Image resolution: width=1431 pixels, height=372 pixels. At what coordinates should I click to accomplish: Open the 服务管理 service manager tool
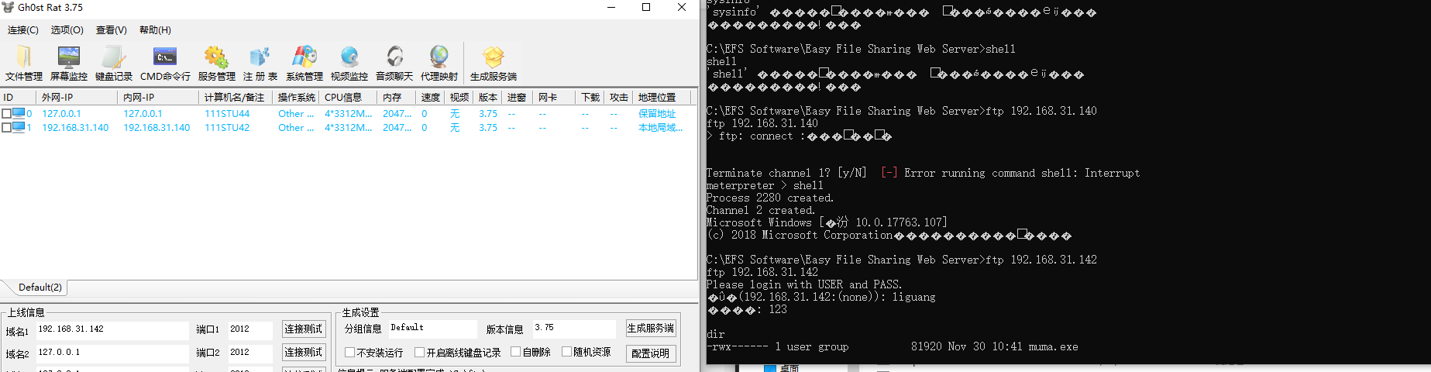tap(216, 64)
